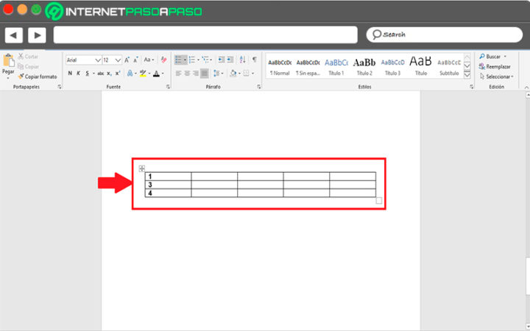The height and width of the screenshot is (331, 530).
Task: Click Copiar in the clipboard group
Action: pyautogui.click(x=29, y=66)
